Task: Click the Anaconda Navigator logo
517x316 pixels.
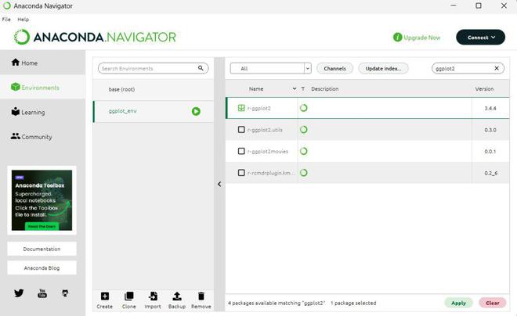Action: (x=95, y=37)
